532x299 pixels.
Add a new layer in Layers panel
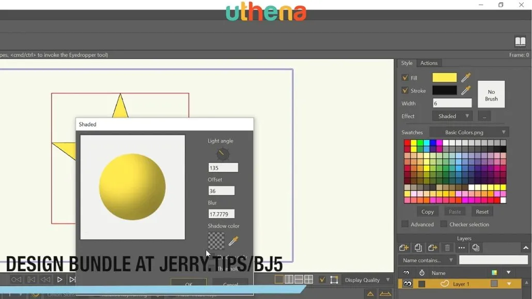pos(404,248)
